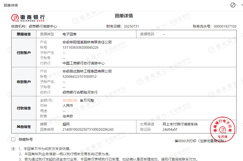This screenshot has height=161, width=243.
Task: Click the 中国工商银行总行清算中心 paying bank text
Action: [83, 63]
